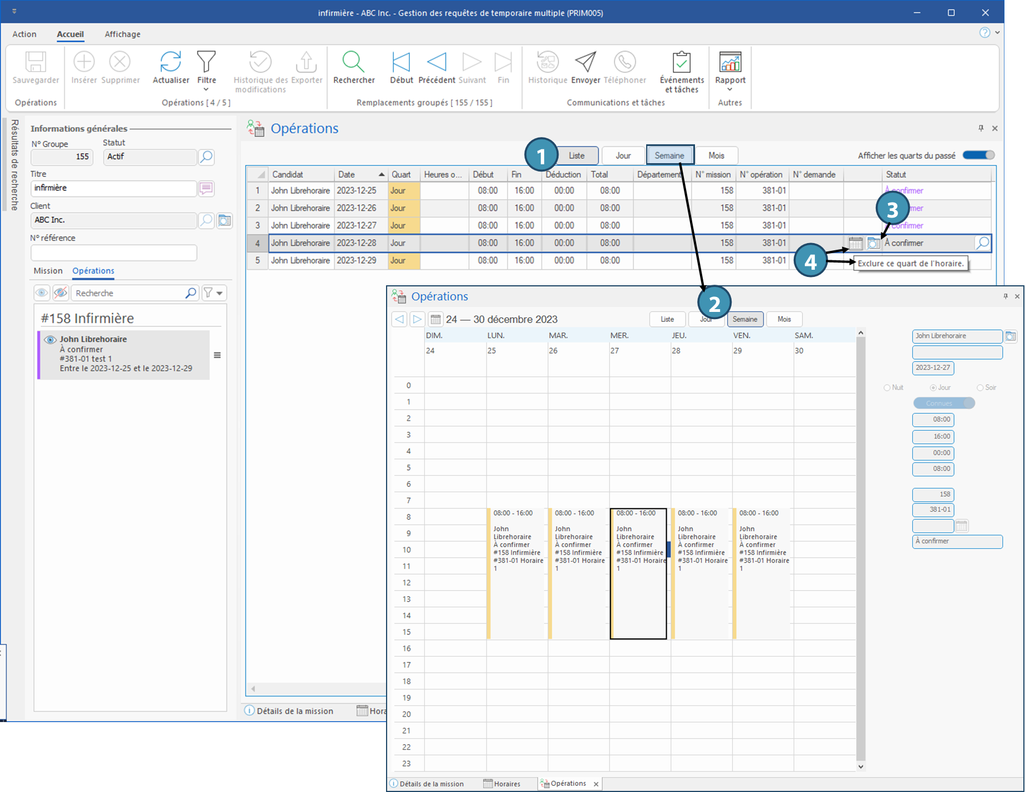Click the Envoyer paper plane icon

586,62
